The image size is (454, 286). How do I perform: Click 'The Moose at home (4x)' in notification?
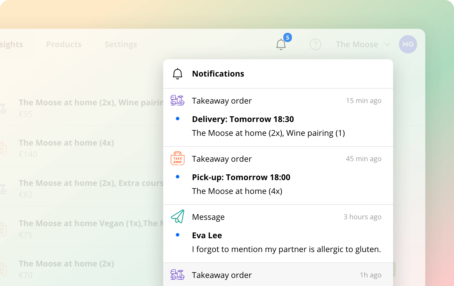tap(237, 191)
